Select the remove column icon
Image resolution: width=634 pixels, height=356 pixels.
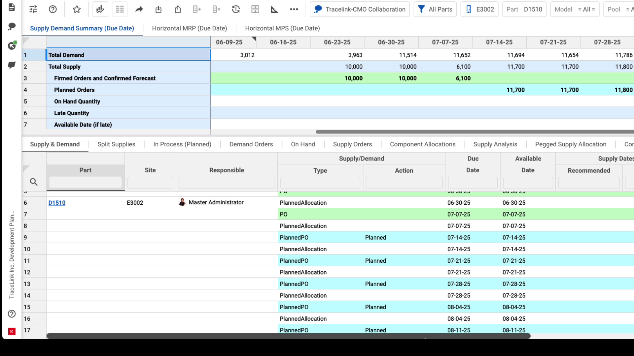[216, 9]
